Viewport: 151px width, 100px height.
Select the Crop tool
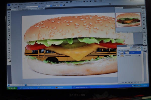[9, 21]
